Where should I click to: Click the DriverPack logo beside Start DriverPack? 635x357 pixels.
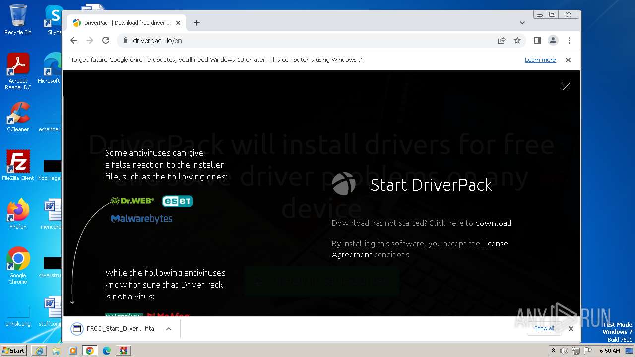[344, 184]
